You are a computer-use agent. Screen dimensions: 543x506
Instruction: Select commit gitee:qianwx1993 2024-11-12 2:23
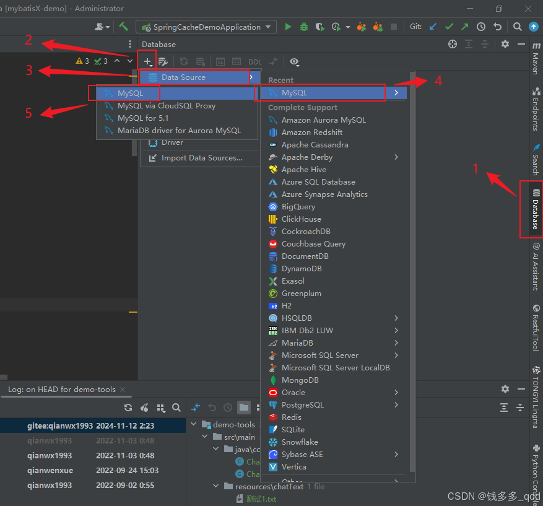pos(93,425)
